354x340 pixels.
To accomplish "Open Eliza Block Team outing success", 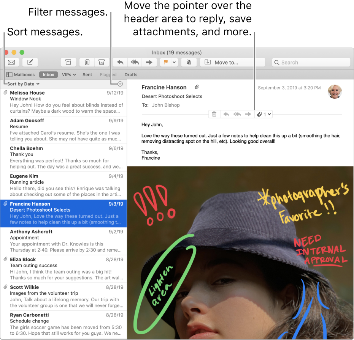I will [63, 269].
